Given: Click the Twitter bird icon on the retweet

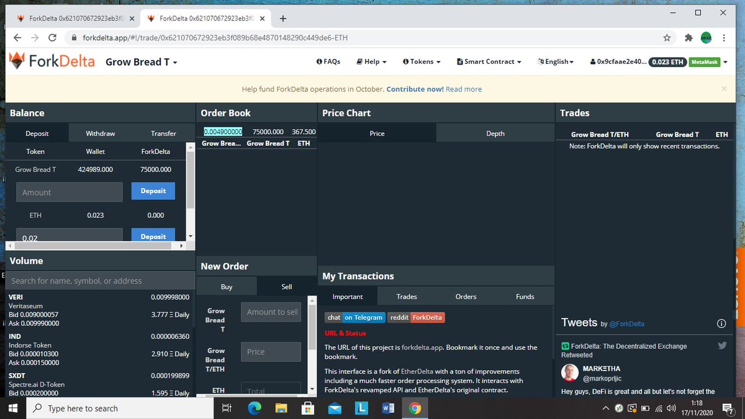Looking at the screenshot, I should 722,345.
